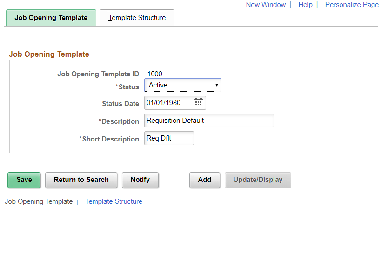Click Personalize Page
Image resolution: width=381 pixels, height=268 pixels.
351,5
